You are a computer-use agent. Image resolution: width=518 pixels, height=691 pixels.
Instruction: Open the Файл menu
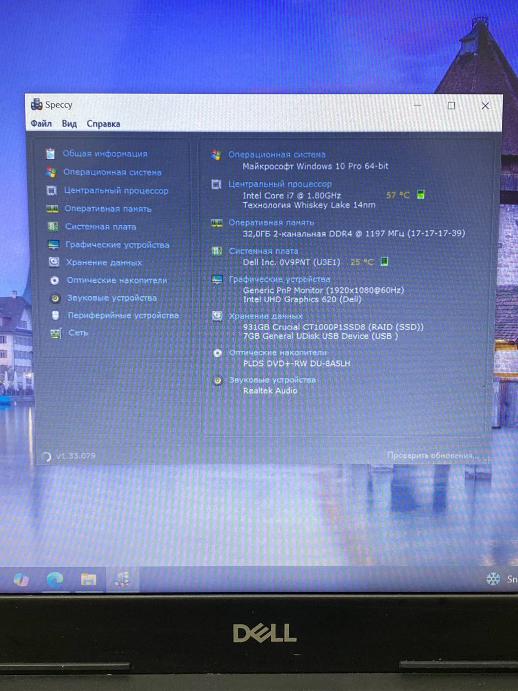tap(41, 124)
